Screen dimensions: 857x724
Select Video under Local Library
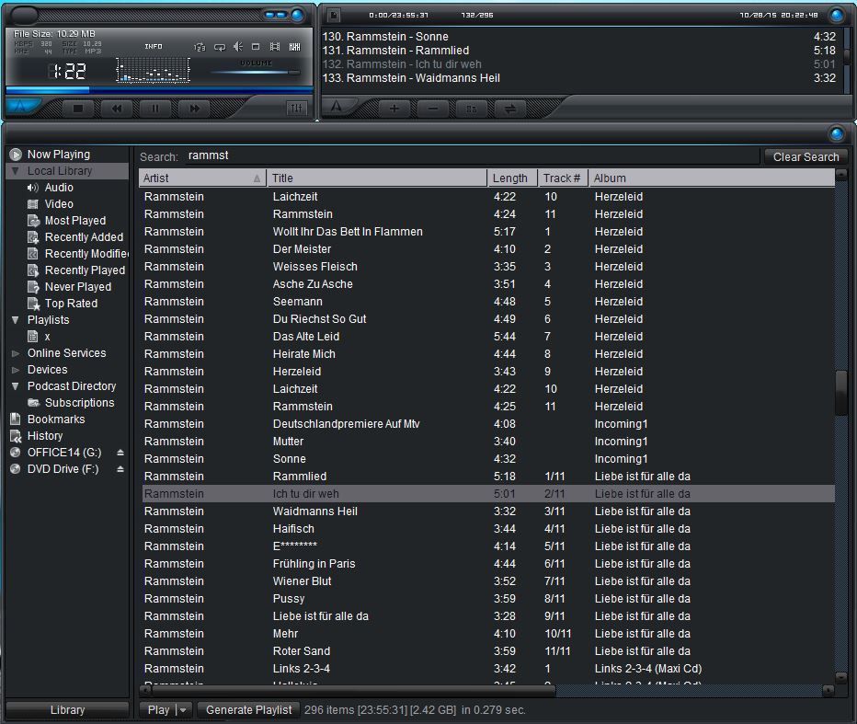pos(59,204)
